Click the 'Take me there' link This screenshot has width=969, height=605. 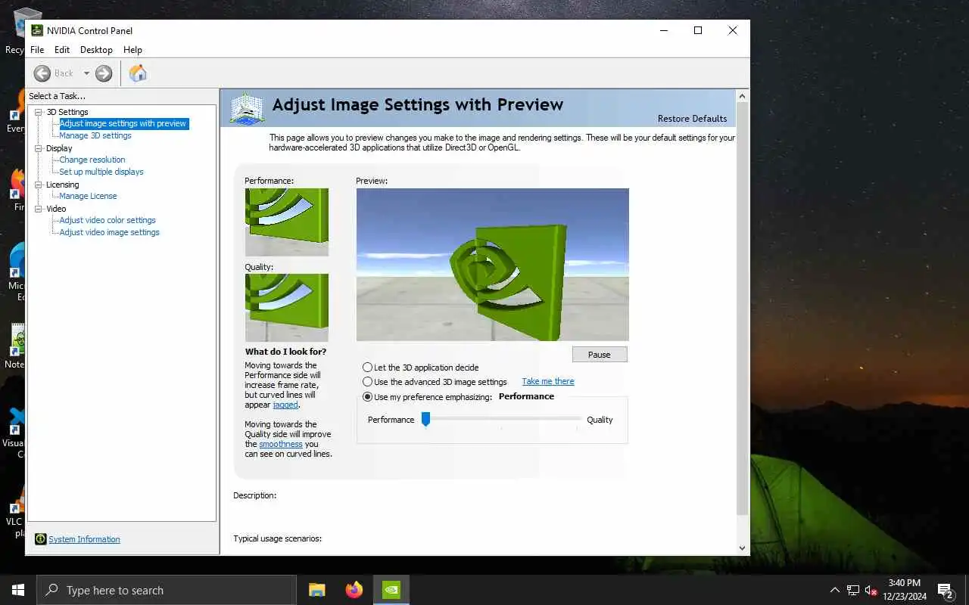[x=548, y=381]
